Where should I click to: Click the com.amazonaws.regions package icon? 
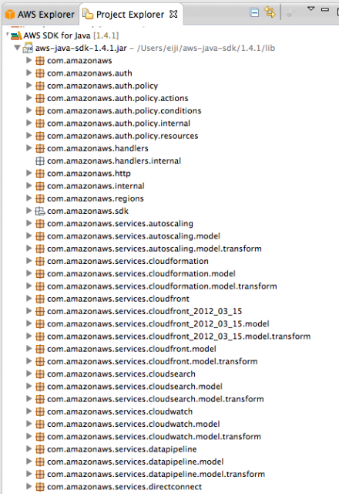[40, 199]
